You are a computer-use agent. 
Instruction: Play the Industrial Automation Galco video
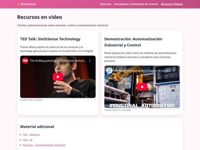[142, 87]
